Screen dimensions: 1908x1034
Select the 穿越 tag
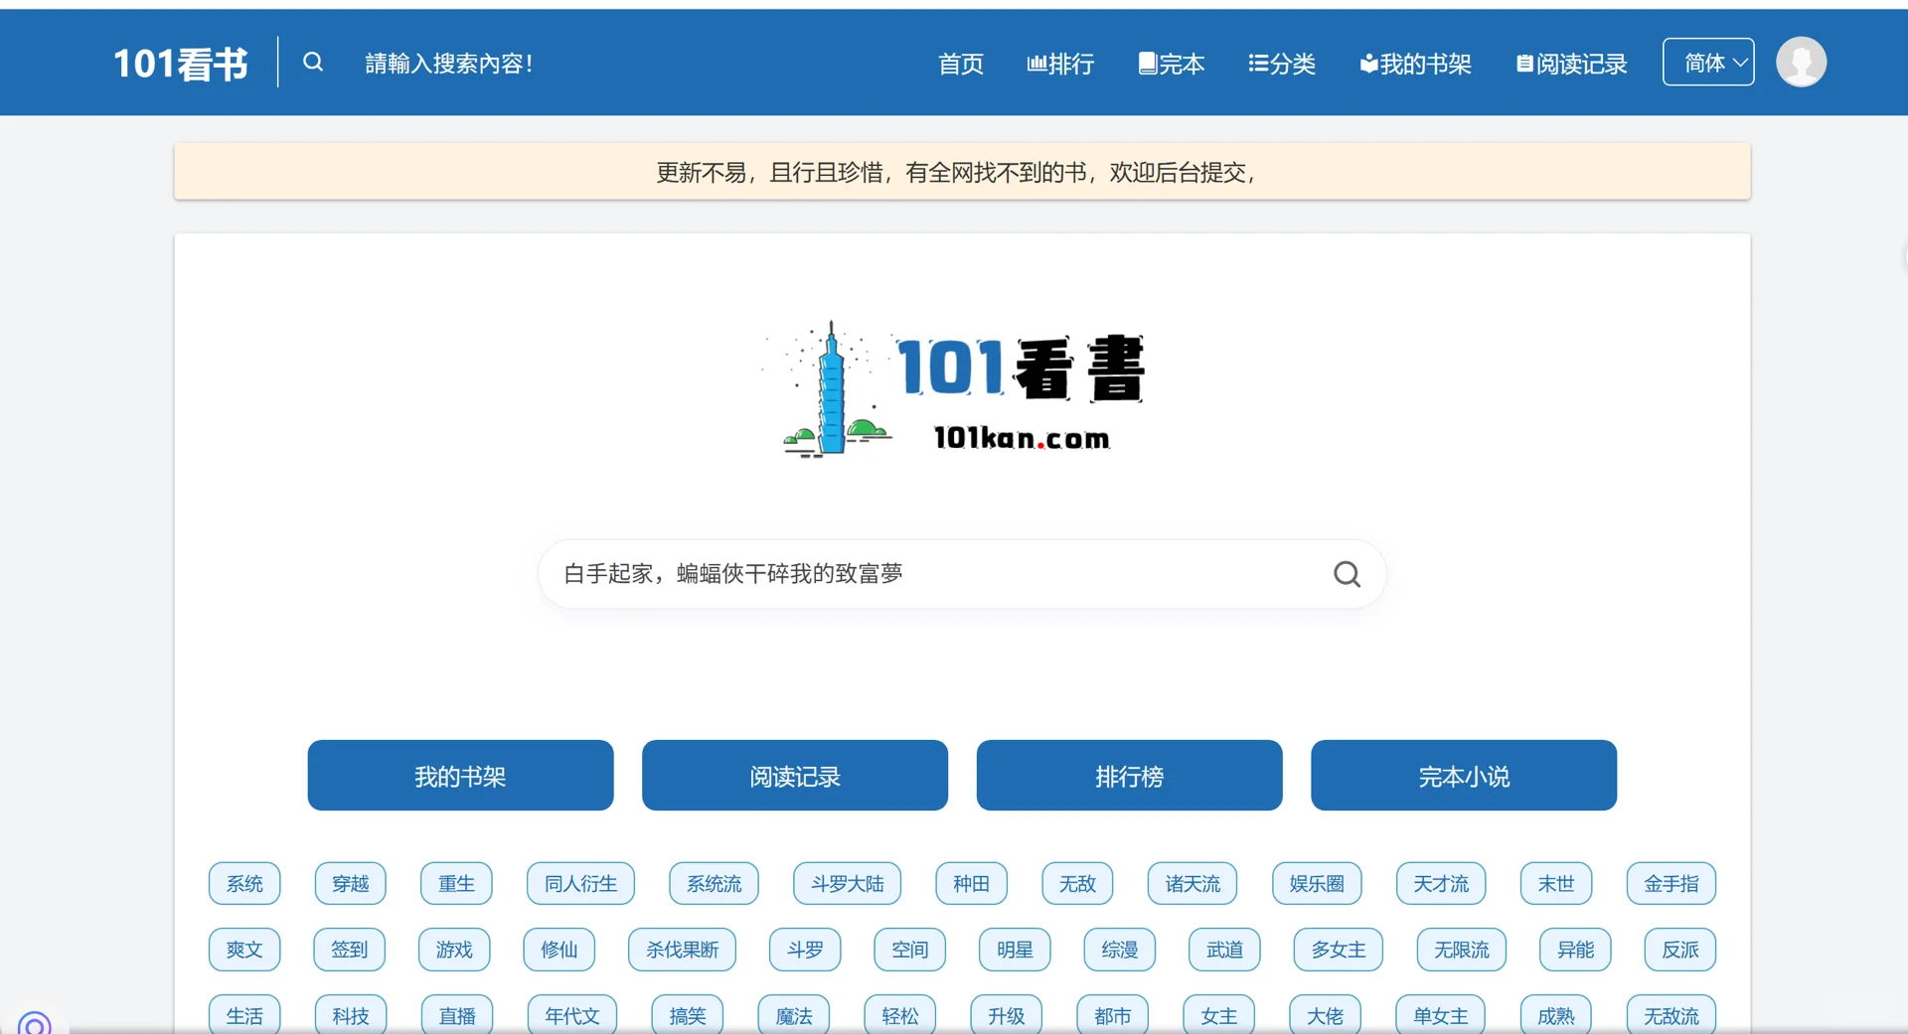click(350, 884)
